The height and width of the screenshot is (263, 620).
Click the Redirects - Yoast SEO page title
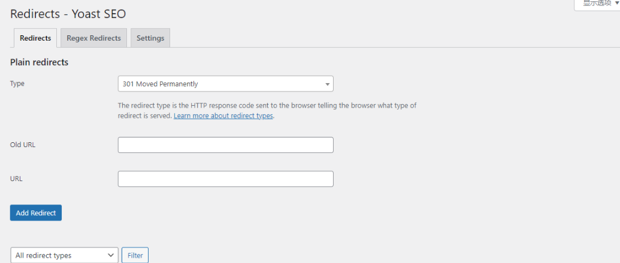pos(68,14)
